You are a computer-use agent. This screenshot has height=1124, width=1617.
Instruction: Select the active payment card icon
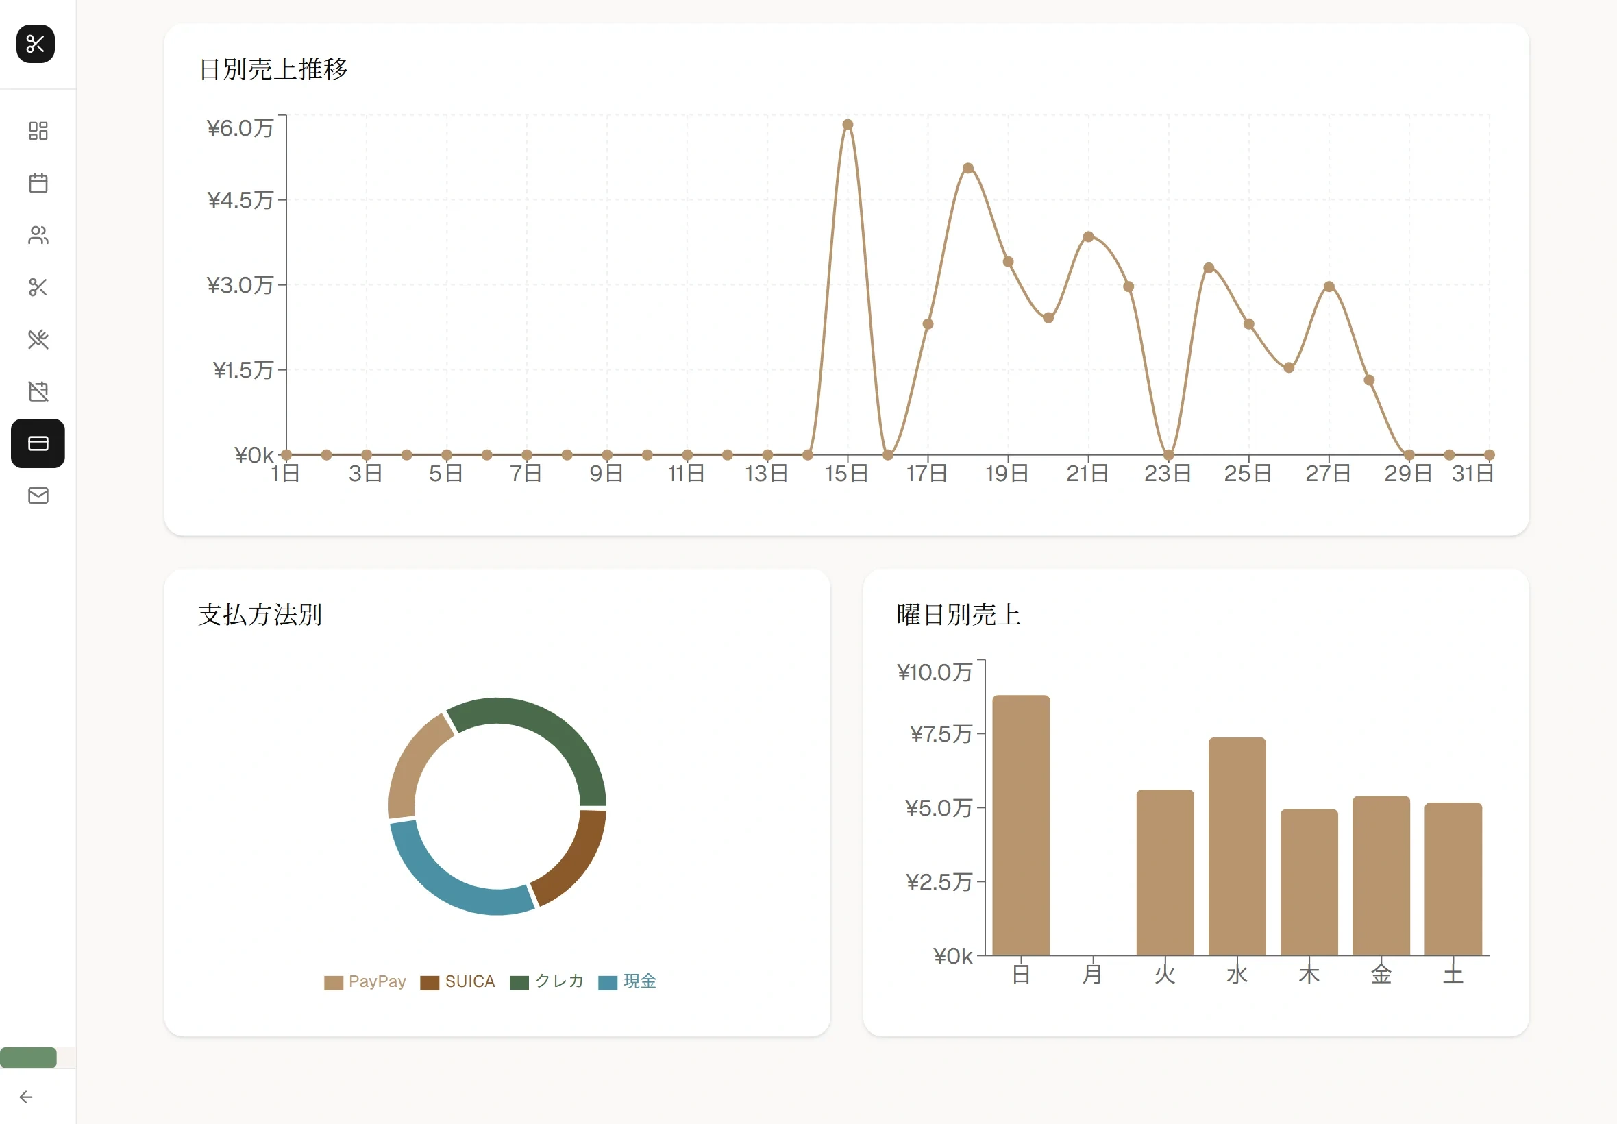(38, 443)
